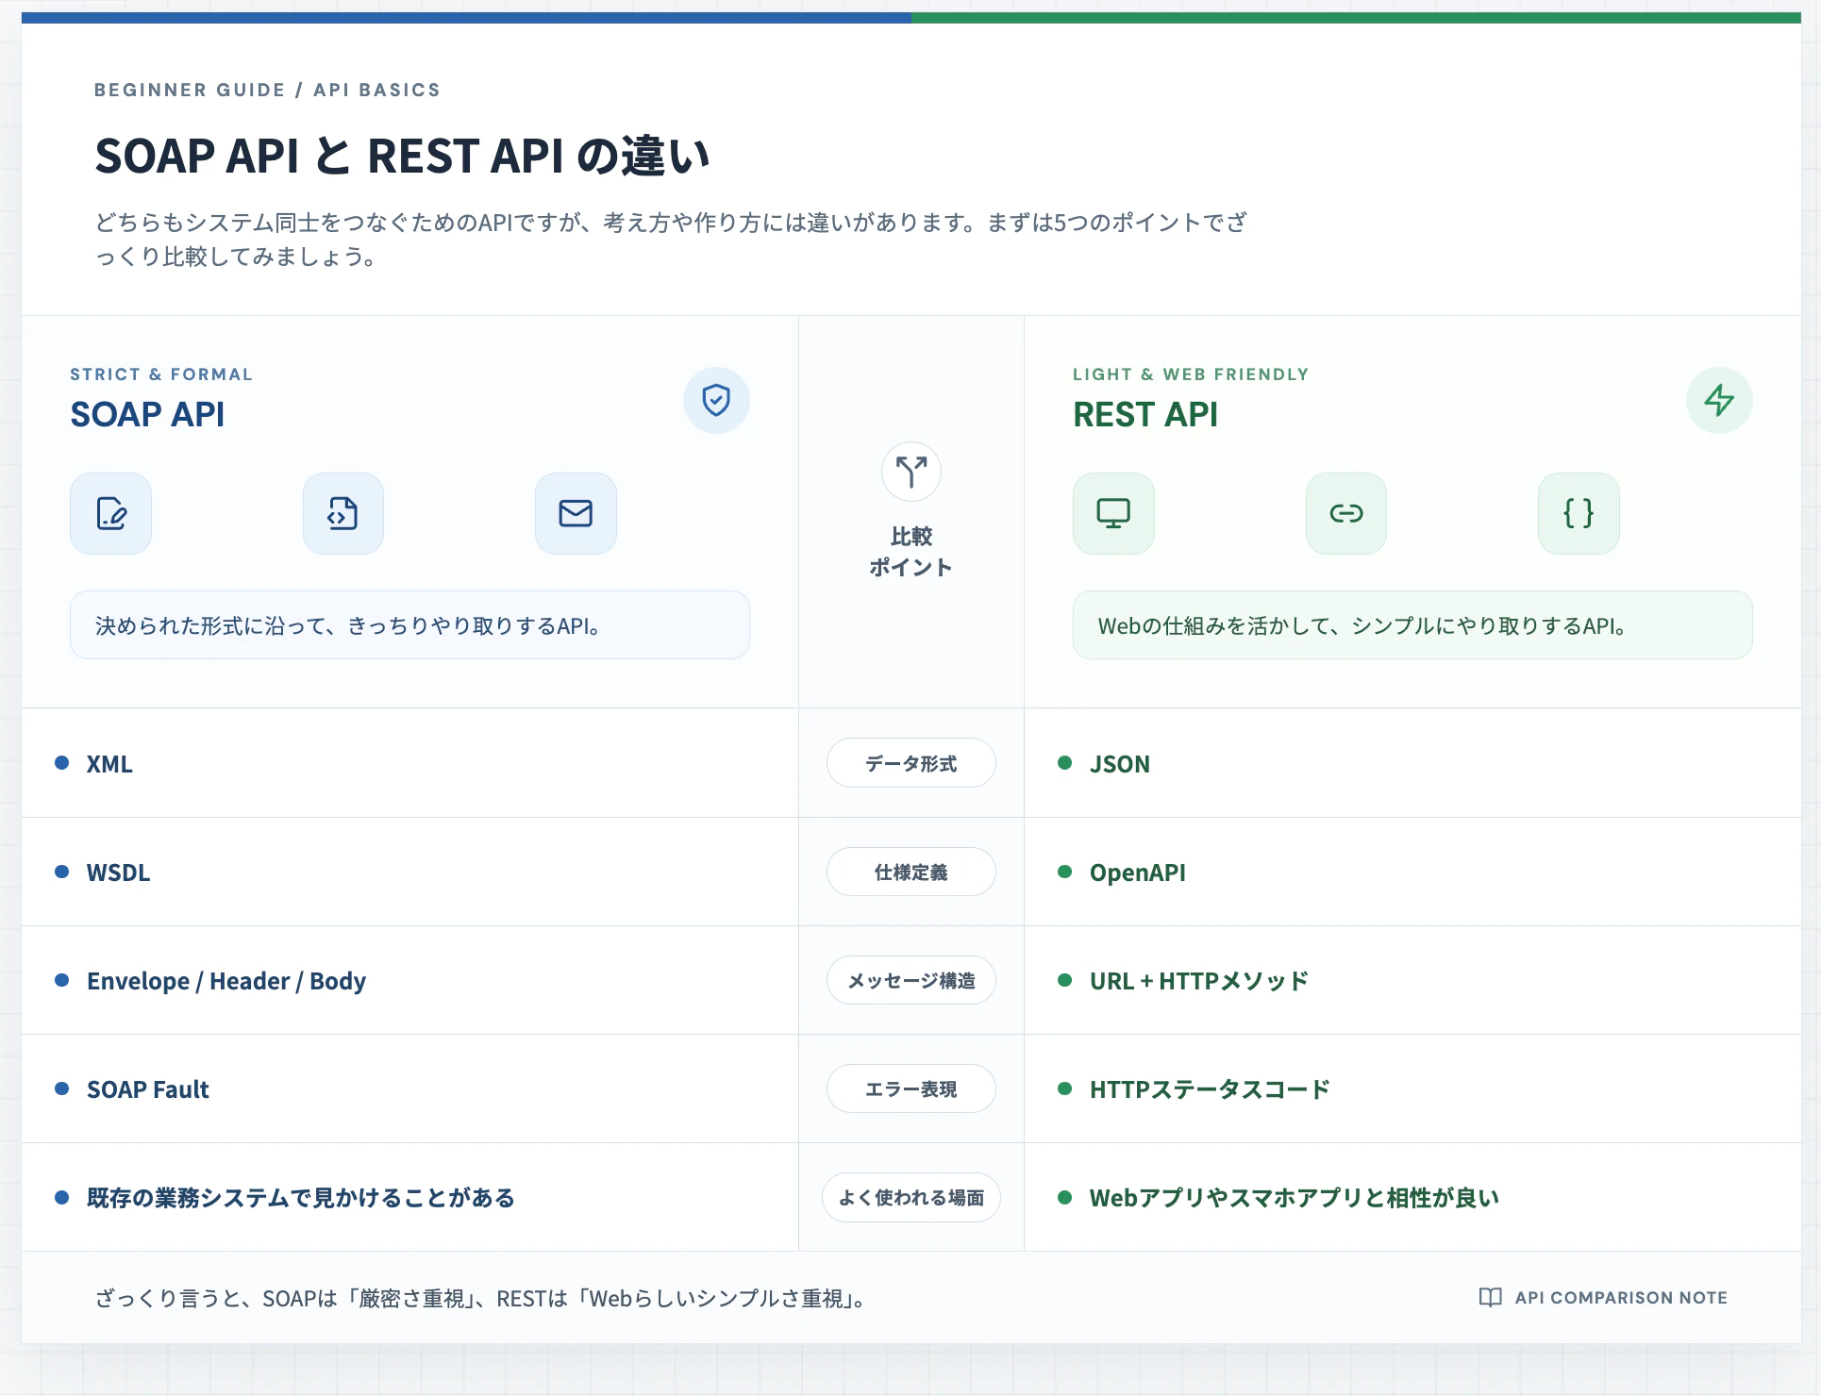This screenshot has width=1821, height=1396.
Task: Click the open book icon in the footer
Action: pos(1491,1298)
